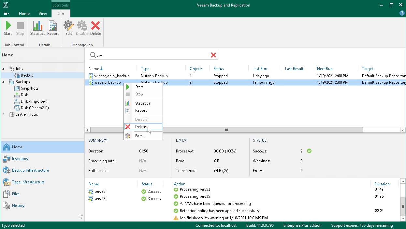Click the job list horizontal scrollbar thumb
Viewport: 406px width, 229px height.
[x=226, y=130]
